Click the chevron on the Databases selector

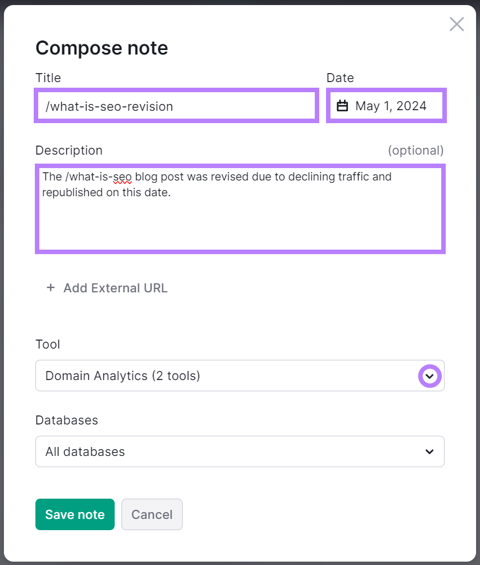[x=429, y=451]
